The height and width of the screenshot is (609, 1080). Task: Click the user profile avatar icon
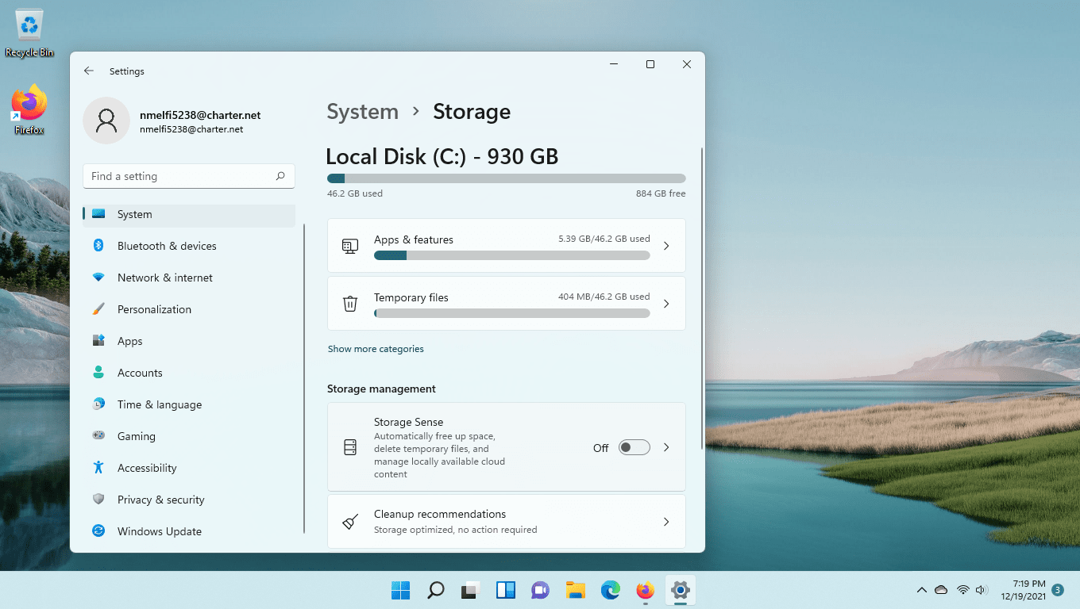tap(106, 121)
